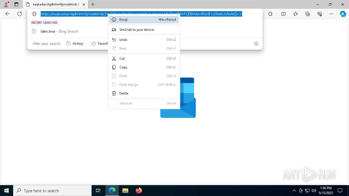Select Undo in context menu
This screenshot has width=349, height=196.
pos(144,40)
